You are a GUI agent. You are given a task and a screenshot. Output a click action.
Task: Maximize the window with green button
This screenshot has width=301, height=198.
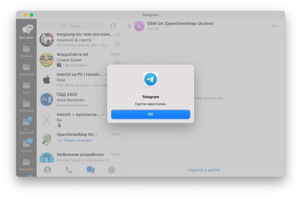(32, 15)
